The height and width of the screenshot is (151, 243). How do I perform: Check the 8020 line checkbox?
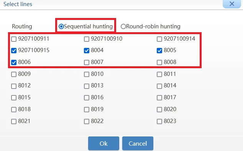(x=159, y=110)
